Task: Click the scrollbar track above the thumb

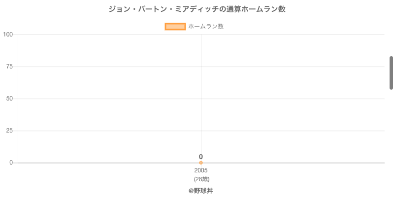Action: (391, 28)
